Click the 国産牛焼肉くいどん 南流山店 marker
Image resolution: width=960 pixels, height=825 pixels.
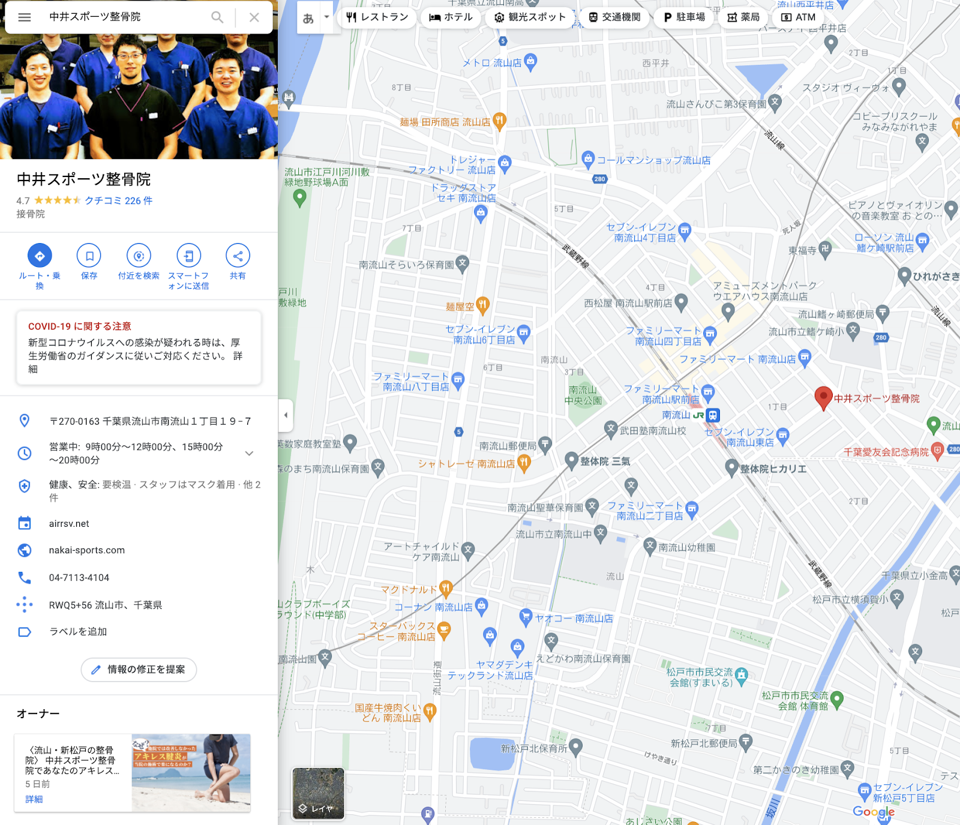pos(430,712)
